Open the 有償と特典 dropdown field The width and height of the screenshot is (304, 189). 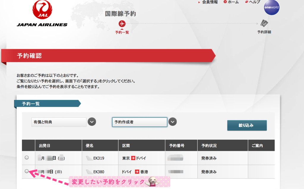(59, 122)
